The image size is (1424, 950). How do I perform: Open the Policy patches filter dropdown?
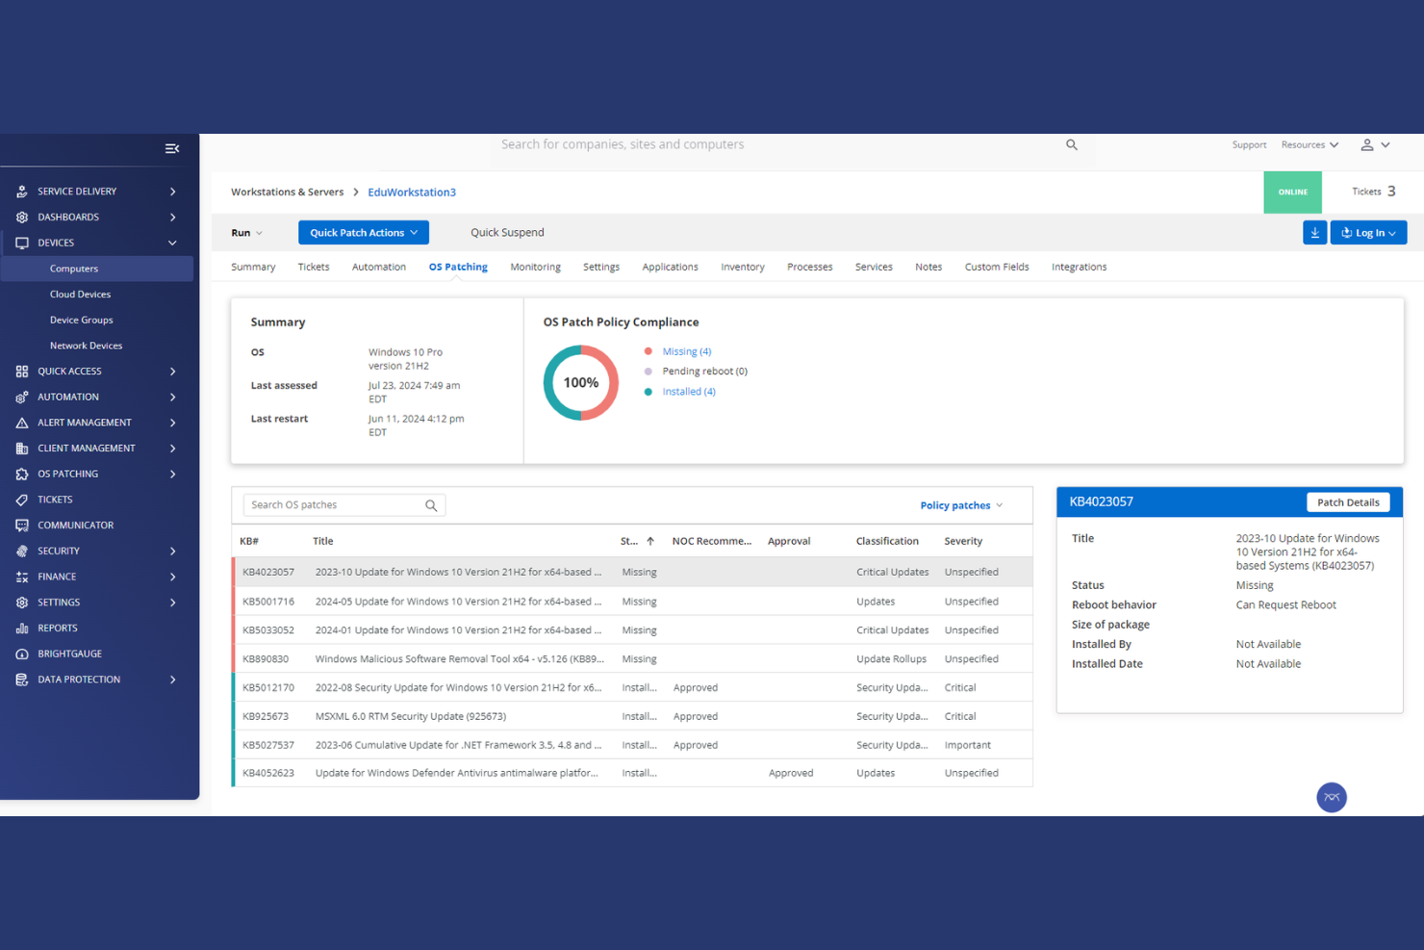click(x=961, y=505)
